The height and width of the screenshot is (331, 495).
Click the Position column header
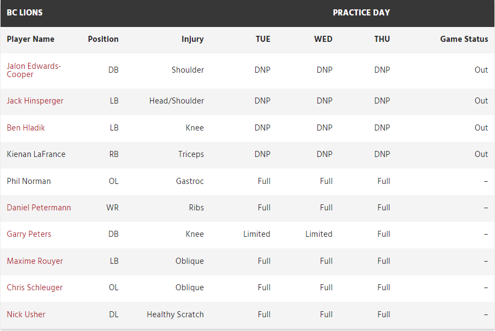(103, 39)
